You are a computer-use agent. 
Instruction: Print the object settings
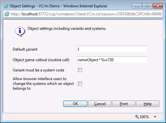124,104
